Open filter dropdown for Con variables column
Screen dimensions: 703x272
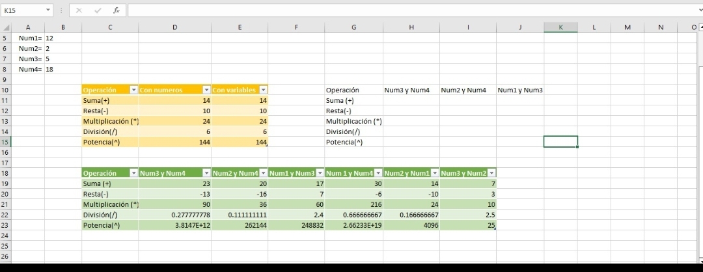pyautogui.click(x=264, y=90)
